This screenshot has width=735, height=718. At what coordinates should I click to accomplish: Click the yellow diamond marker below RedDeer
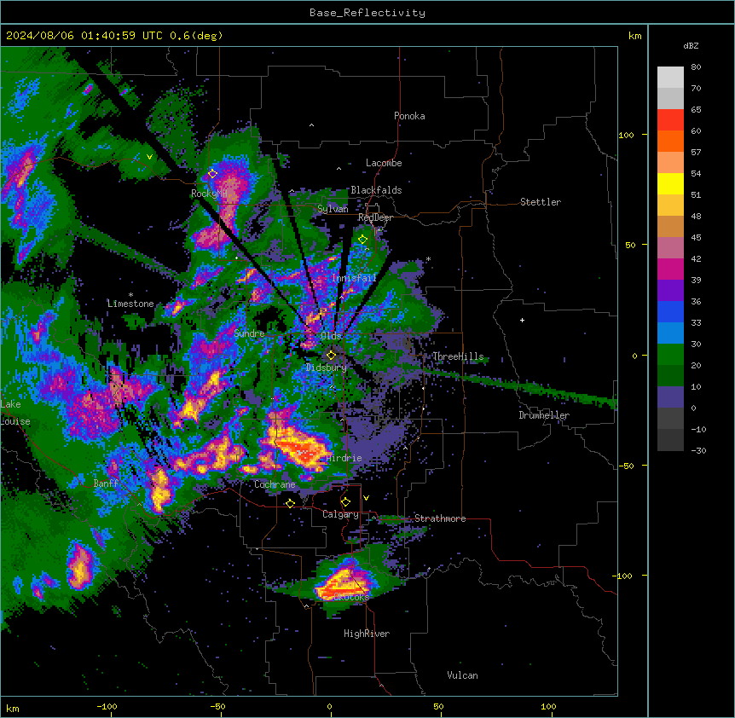pos(362,240)
